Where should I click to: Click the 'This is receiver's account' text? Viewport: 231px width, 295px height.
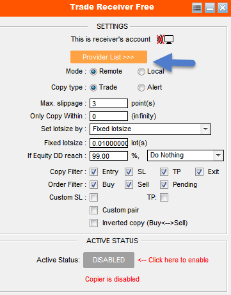pos(111,39)
